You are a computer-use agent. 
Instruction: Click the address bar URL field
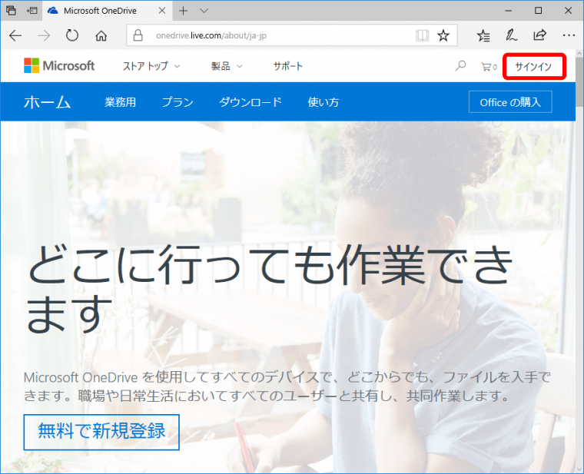click(x=292, y=35)
